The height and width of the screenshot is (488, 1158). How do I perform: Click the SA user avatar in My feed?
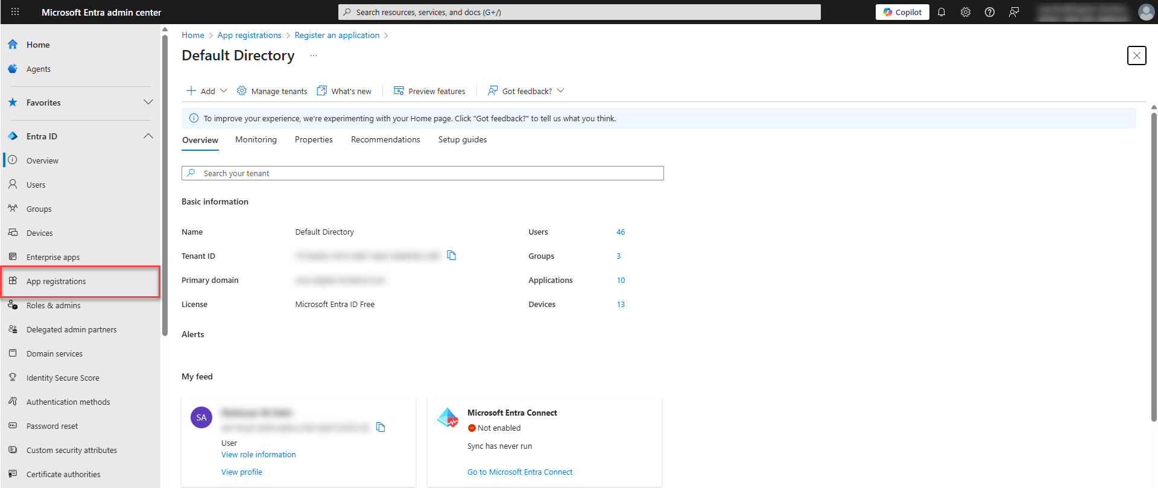click(x=201, y=417)
